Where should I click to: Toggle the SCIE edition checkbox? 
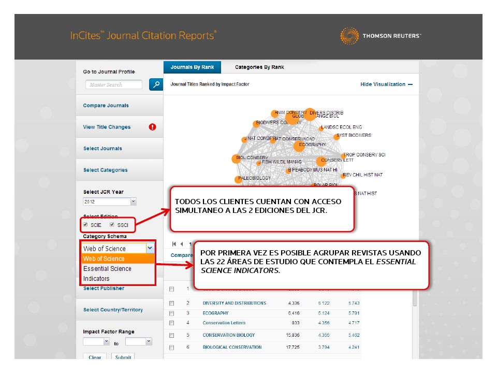coord(85,224)
